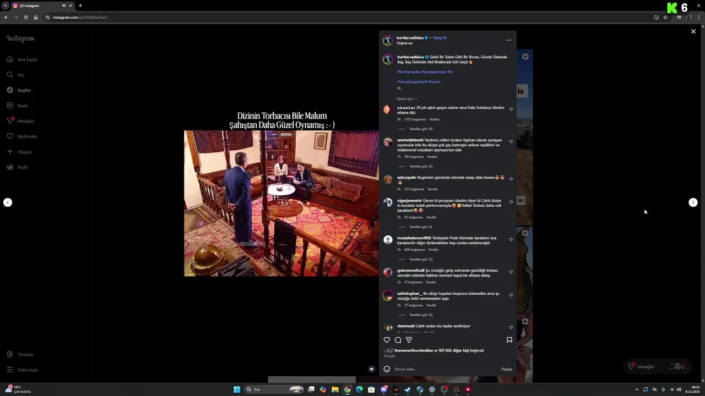Expand Yanıtları gör (1) replies
Image resolution: width=705 pixels, height=396 pixels.
pyautogui.click(x=421, y=227)
